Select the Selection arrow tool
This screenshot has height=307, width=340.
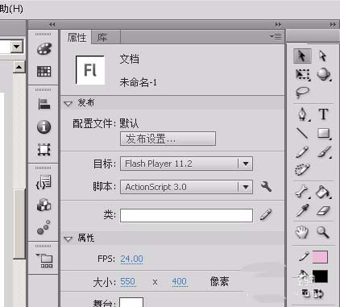pyautogui.click(x=302, y=56)
